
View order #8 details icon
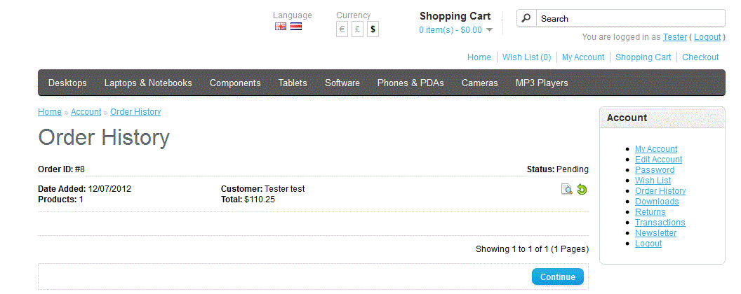[x=567, y=189]
